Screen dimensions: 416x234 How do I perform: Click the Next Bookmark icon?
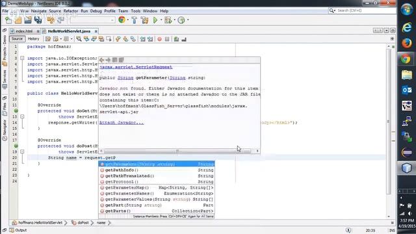[x=125, y=39]
